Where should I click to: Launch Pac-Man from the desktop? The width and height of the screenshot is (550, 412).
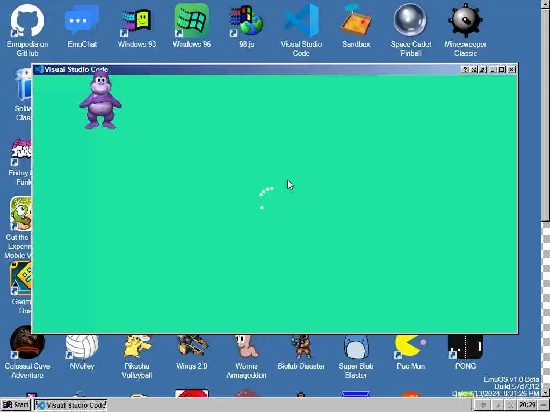point(411,352)
